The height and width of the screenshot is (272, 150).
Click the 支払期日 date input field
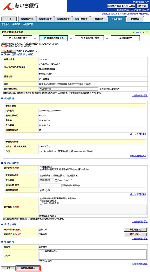46,180
